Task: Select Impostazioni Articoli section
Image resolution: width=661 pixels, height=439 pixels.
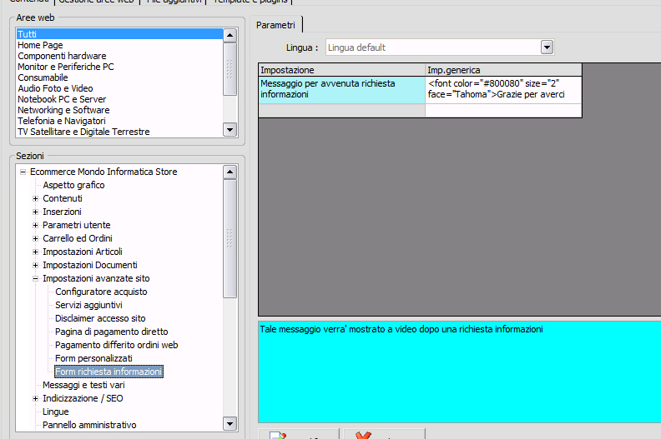Action: click(x=83, y=252)
